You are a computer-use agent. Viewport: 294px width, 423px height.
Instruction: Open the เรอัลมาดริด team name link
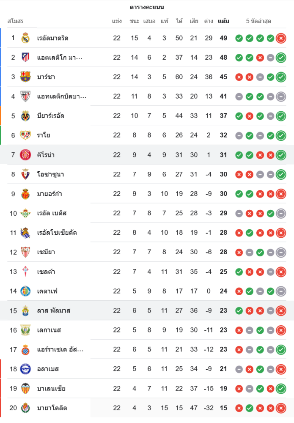tap(53, 38)
